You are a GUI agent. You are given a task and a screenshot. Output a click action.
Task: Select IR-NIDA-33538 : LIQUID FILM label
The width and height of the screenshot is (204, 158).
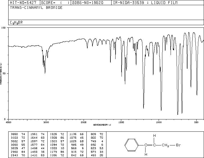(x=145, y=3)
